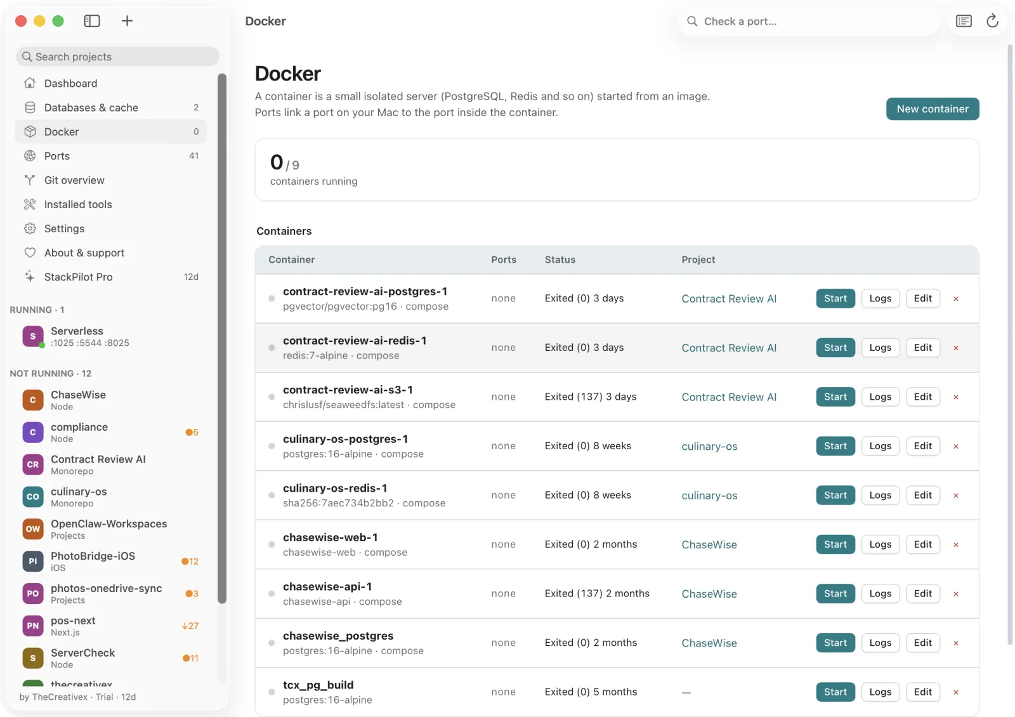This screenshot has height=717, width=1015.
Task: Select the ServerCheck avatar icon
Action: (x=33, y=658)
